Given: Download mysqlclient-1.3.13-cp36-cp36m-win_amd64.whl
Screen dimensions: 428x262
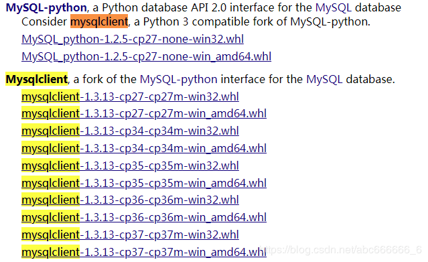Looking at the screenshot, I should tap(144, 218).
